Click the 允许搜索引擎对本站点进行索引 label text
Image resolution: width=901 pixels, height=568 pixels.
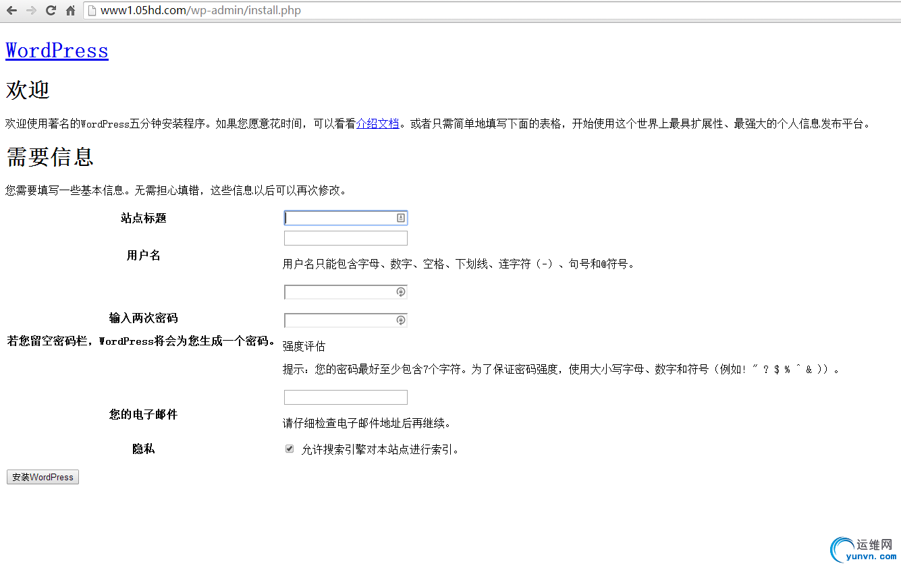381,449
